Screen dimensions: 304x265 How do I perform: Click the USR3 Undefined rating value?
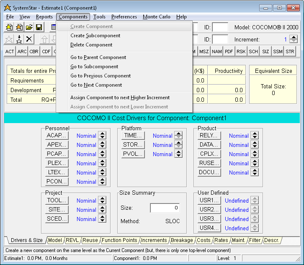(x=237, y=219)
